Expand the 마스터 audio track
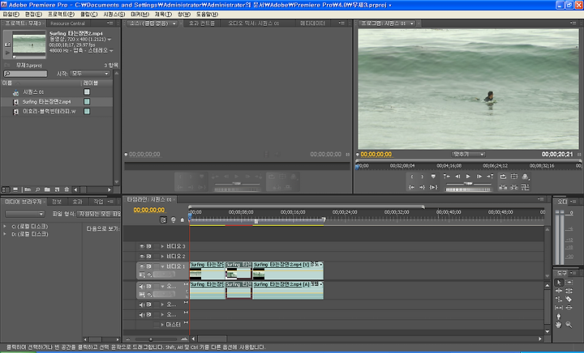The image size is (584, 353). tap(162, 325)
